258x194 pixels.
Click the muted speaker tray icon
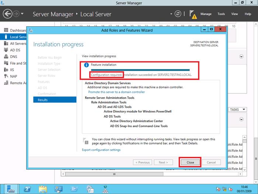(x=230, y=189)
